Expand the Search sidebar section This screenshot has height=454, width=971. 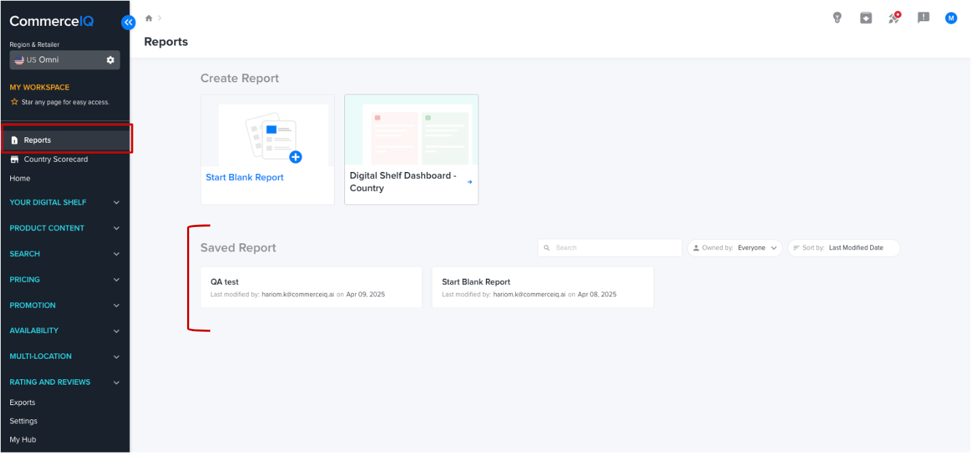(x=65, y=254)
